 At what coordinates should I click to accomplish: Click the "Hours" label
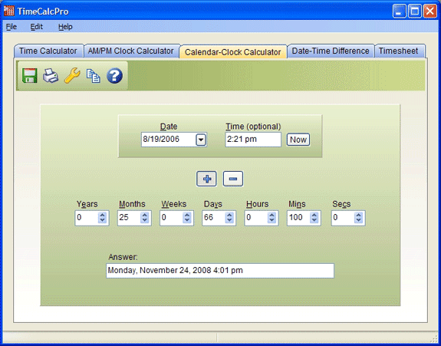point(258,204)
